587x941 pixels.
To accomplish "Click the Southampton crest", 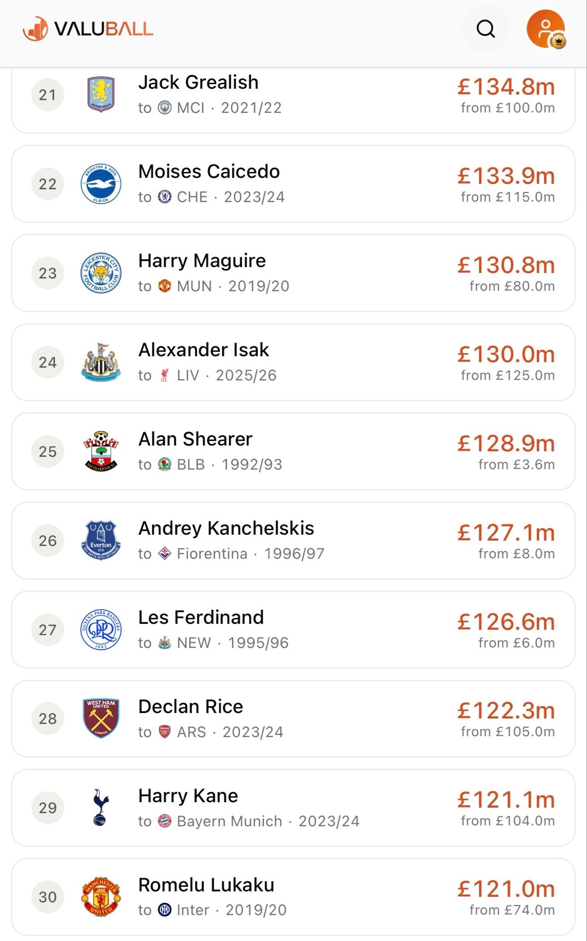I will click(x=101, y=451).
